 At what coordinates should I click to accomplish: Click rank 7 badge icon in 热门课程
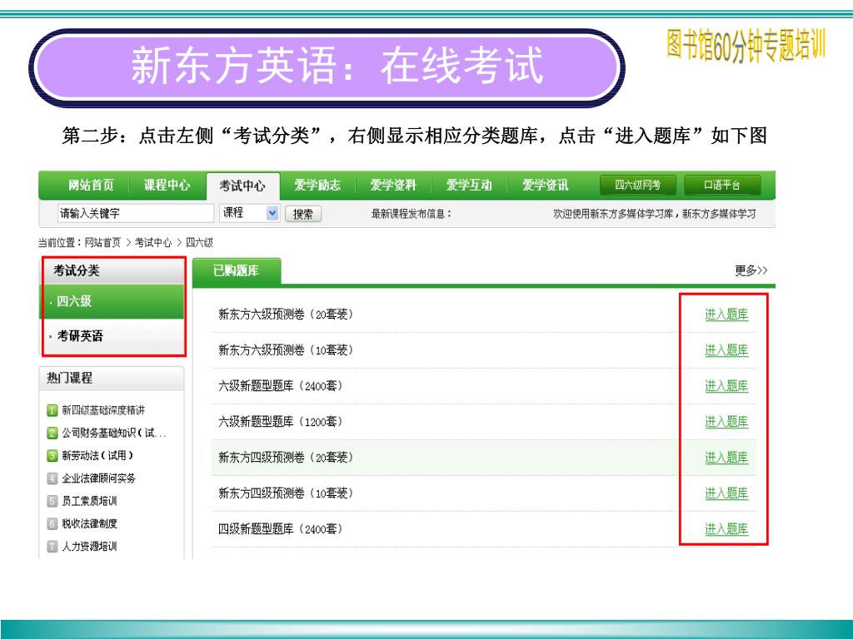(x=52, y=547)
